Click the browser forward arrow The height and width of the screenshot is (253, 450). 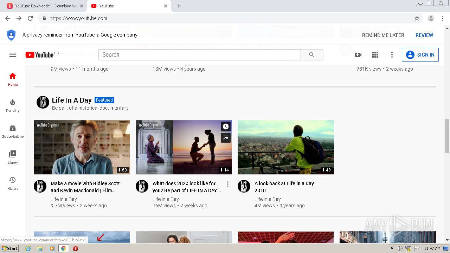coord(19,18)
